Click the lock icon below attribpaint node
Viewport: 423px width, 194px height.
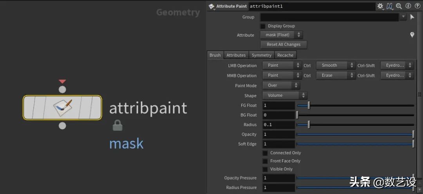click(x=117, y=125)
